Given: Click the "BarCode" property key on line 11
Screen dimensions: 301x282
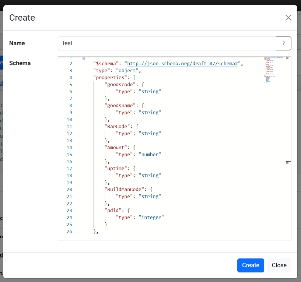Looking at the screenshot, I should [117, 127].
